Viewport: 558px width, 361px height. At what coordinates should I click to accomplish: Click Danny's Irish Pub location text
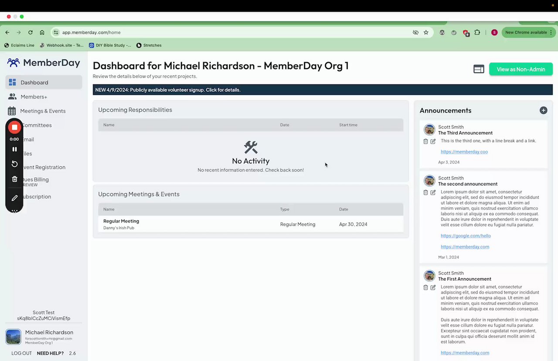(119, 228)
